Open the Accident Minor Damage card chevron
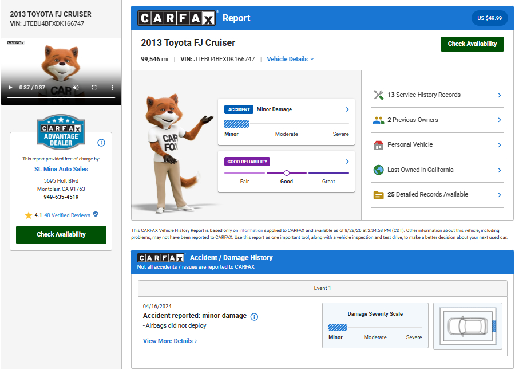515x369 pixels. click(347, 109)
